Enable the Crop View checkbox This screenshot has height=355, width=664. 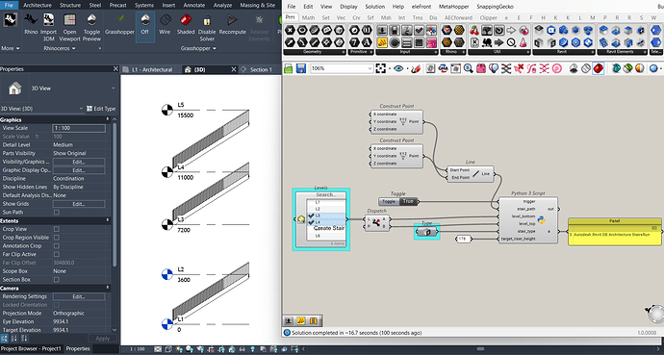tap(57, 229)
